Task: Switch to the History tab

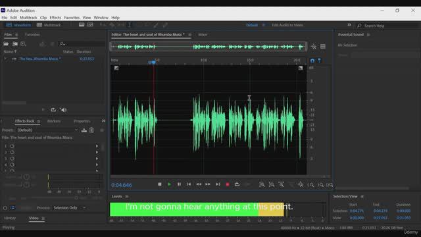Action: point(10,218)
